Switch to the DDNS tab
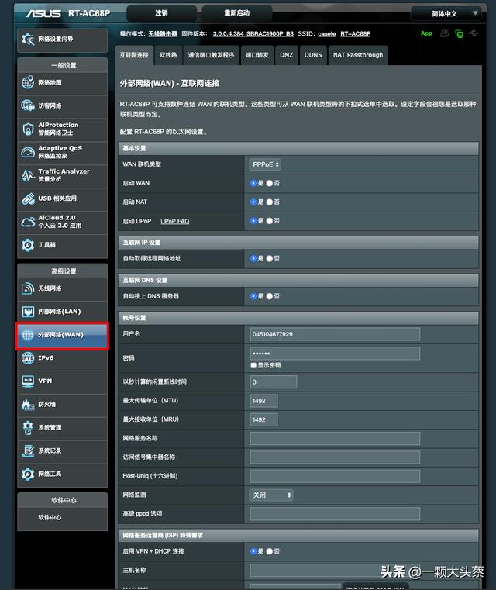Viewport: 496px width, 590px height. pyautogui.click(x=313, y=55)
